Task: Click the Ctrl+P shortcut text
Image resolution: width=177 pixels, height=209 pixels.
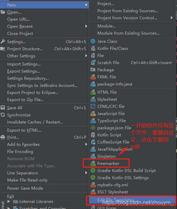Action: (80, 137)
